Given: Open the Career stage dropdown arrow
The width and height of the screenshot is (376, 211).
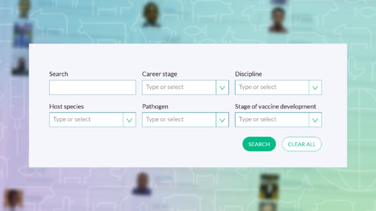Looking at the screenshot, I should click(222, 88).
